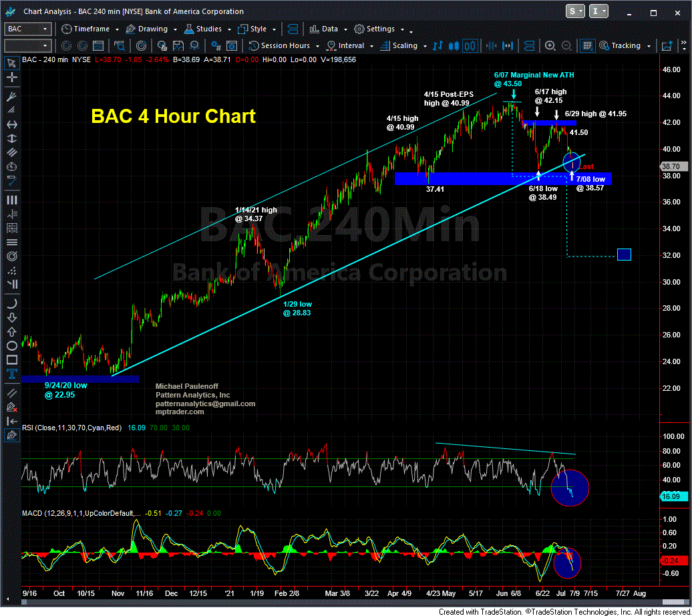Click the RSI study label

point(72,428)
